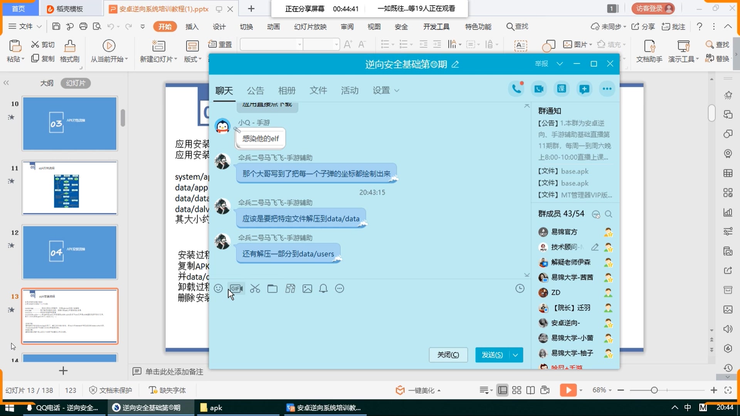
Task: Expand QQ window title dropdown chevron
Action: pyautogui.click(x=560, y=64)
